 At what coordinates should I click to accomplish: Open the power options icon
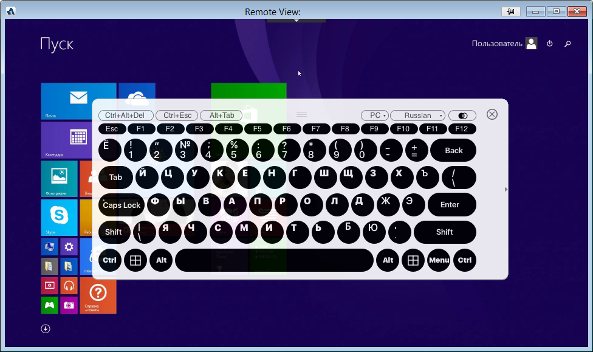[x=549, y=44]
